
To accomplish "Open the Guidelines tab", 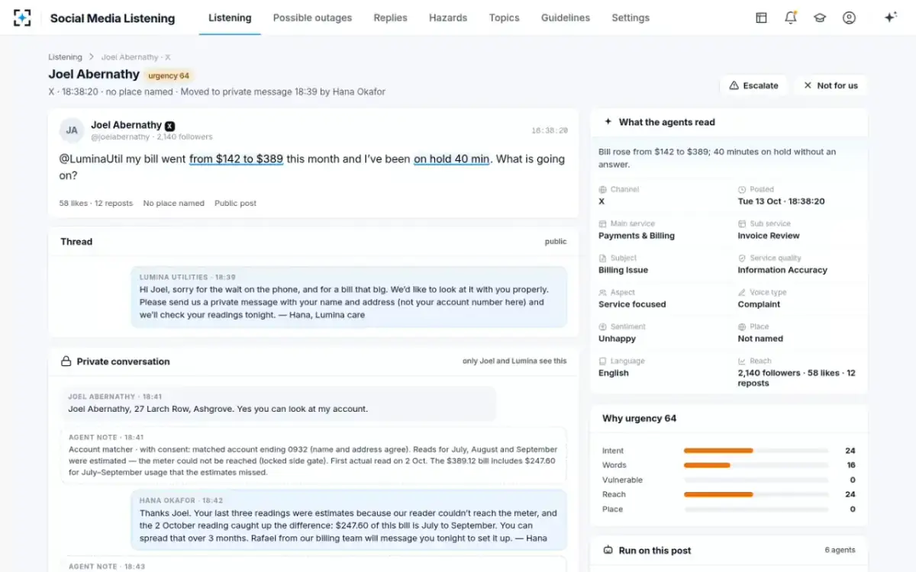I will (566, 18).
